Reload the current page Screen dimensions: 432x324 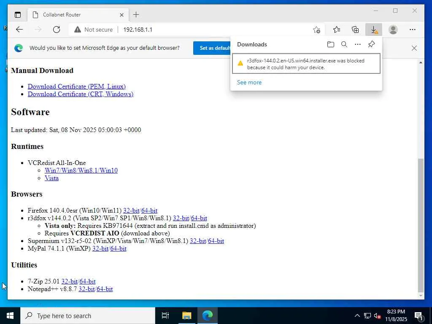(x=57, y=30)
